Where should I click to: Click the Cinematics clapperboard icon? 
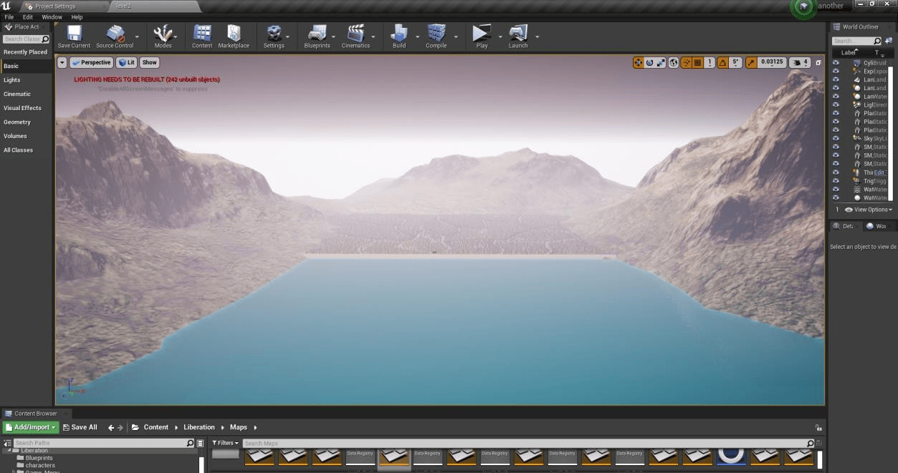[x=355, y=36]
